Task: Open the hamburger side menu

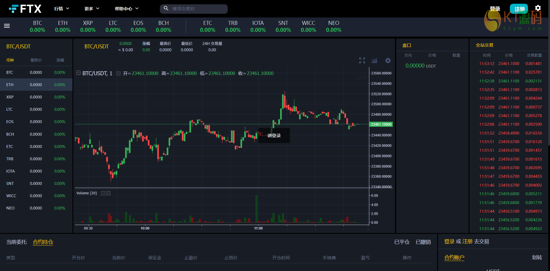Action: pos(7,26)
